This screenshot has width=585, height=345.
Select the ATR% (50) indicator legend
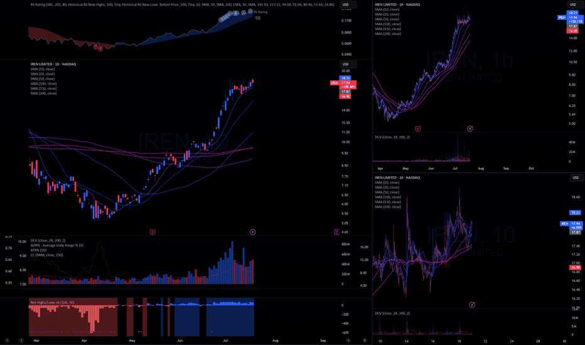click(38, 250)
